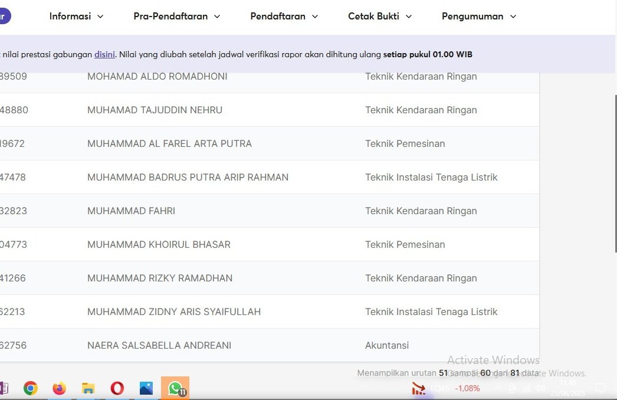
Task: Select the name MUHAMMAD FAHRI
Action: (131, 211)
